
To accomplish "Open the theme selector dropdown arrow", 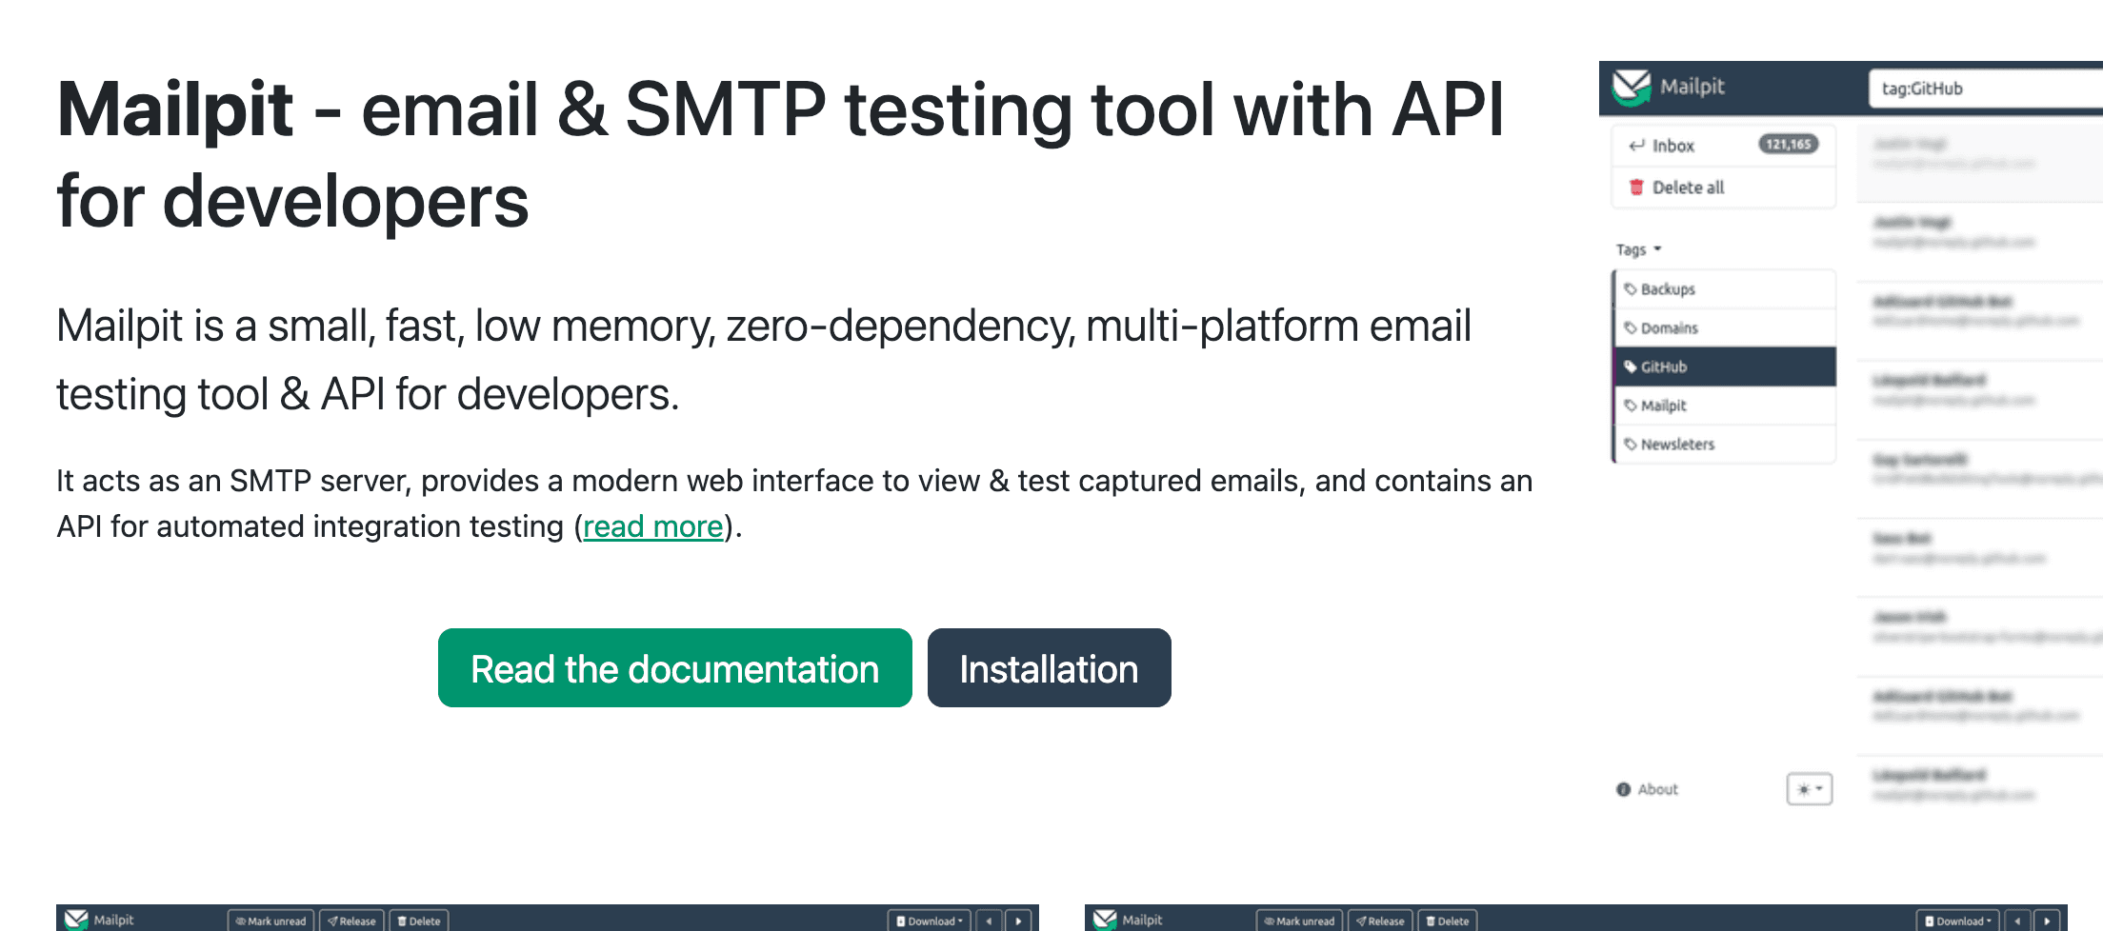I will [x=1817, y=789].
